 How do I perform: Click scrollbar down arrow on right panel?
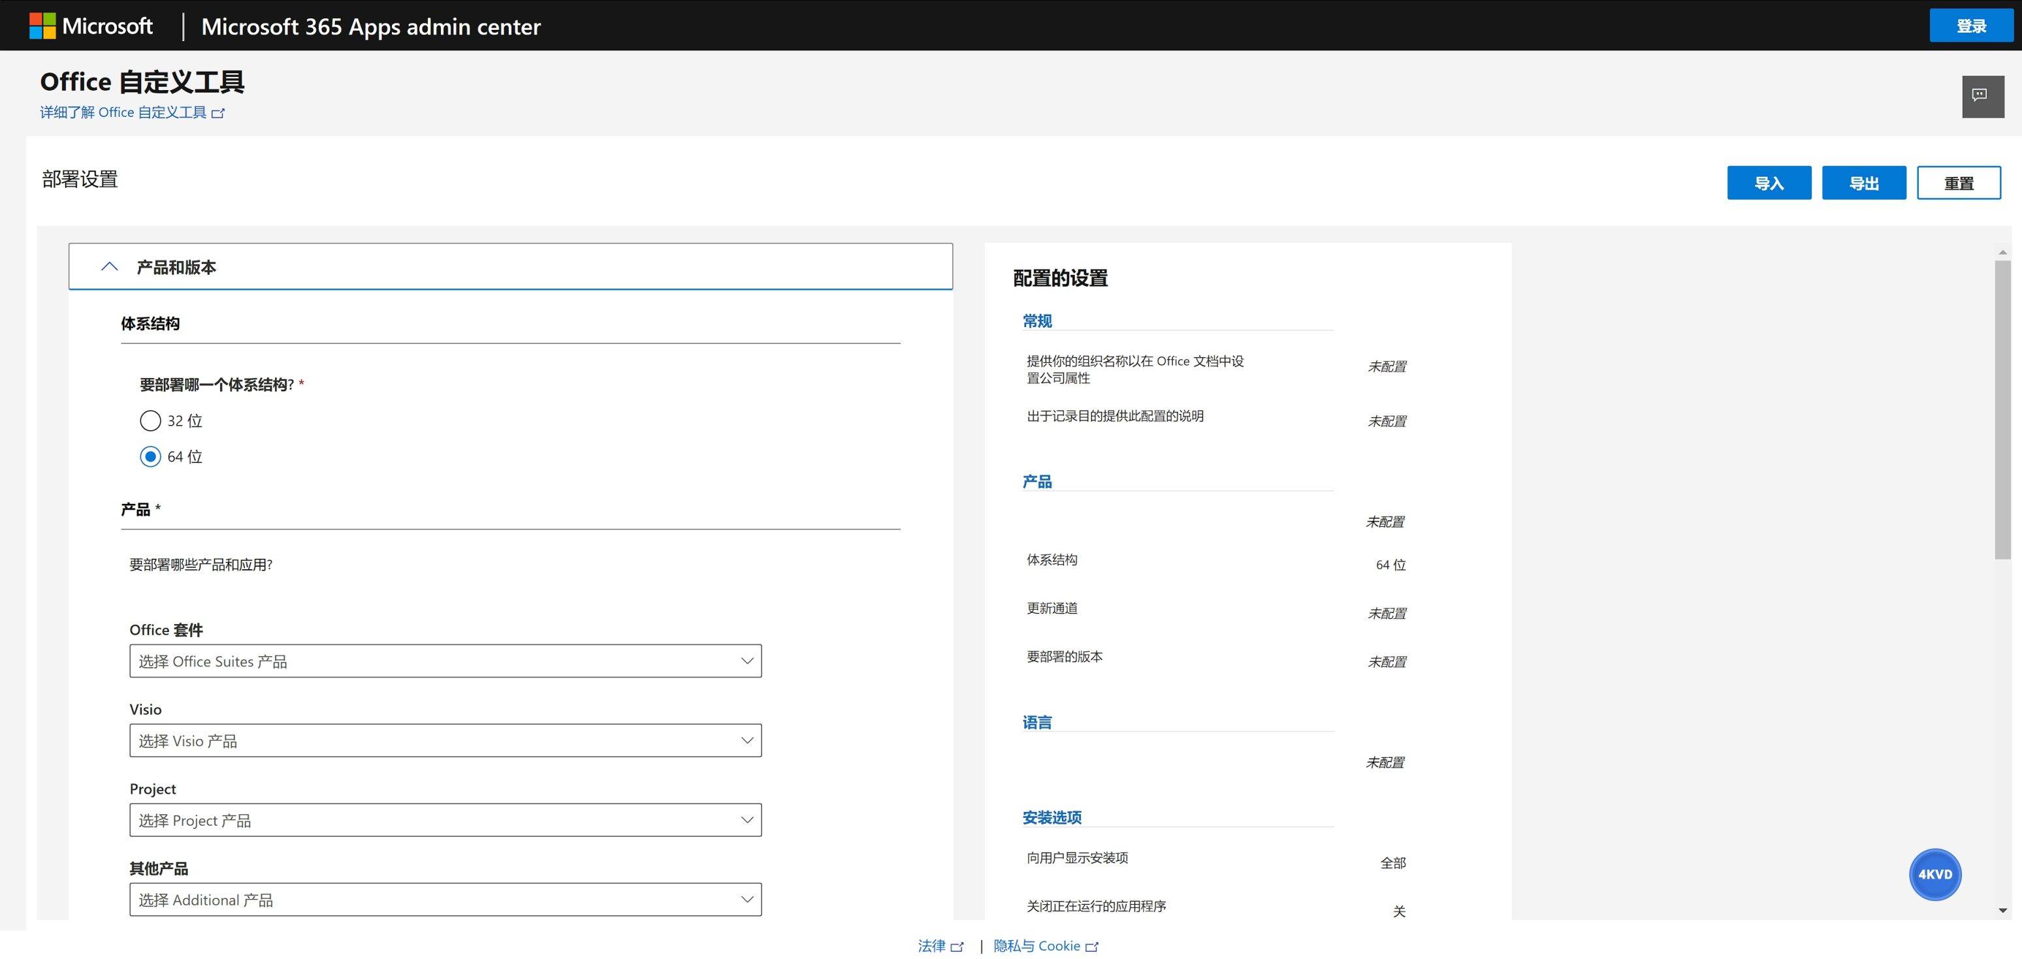tap(2002, 910)
